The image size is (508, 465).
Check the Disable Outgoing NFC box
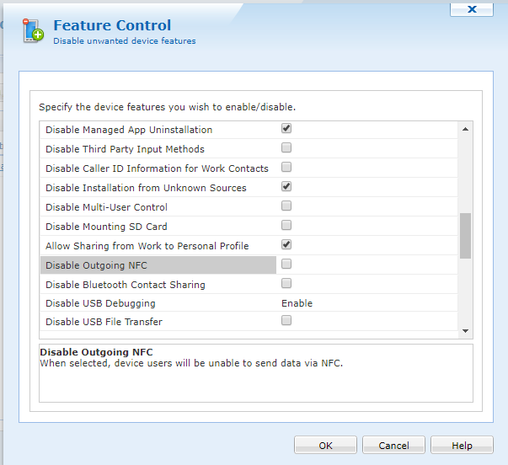(286, 265)
